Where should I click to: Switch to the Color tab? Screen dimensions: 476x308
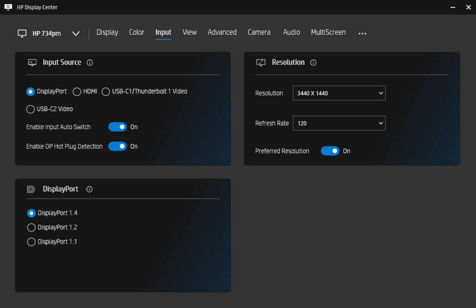(137, 32)
